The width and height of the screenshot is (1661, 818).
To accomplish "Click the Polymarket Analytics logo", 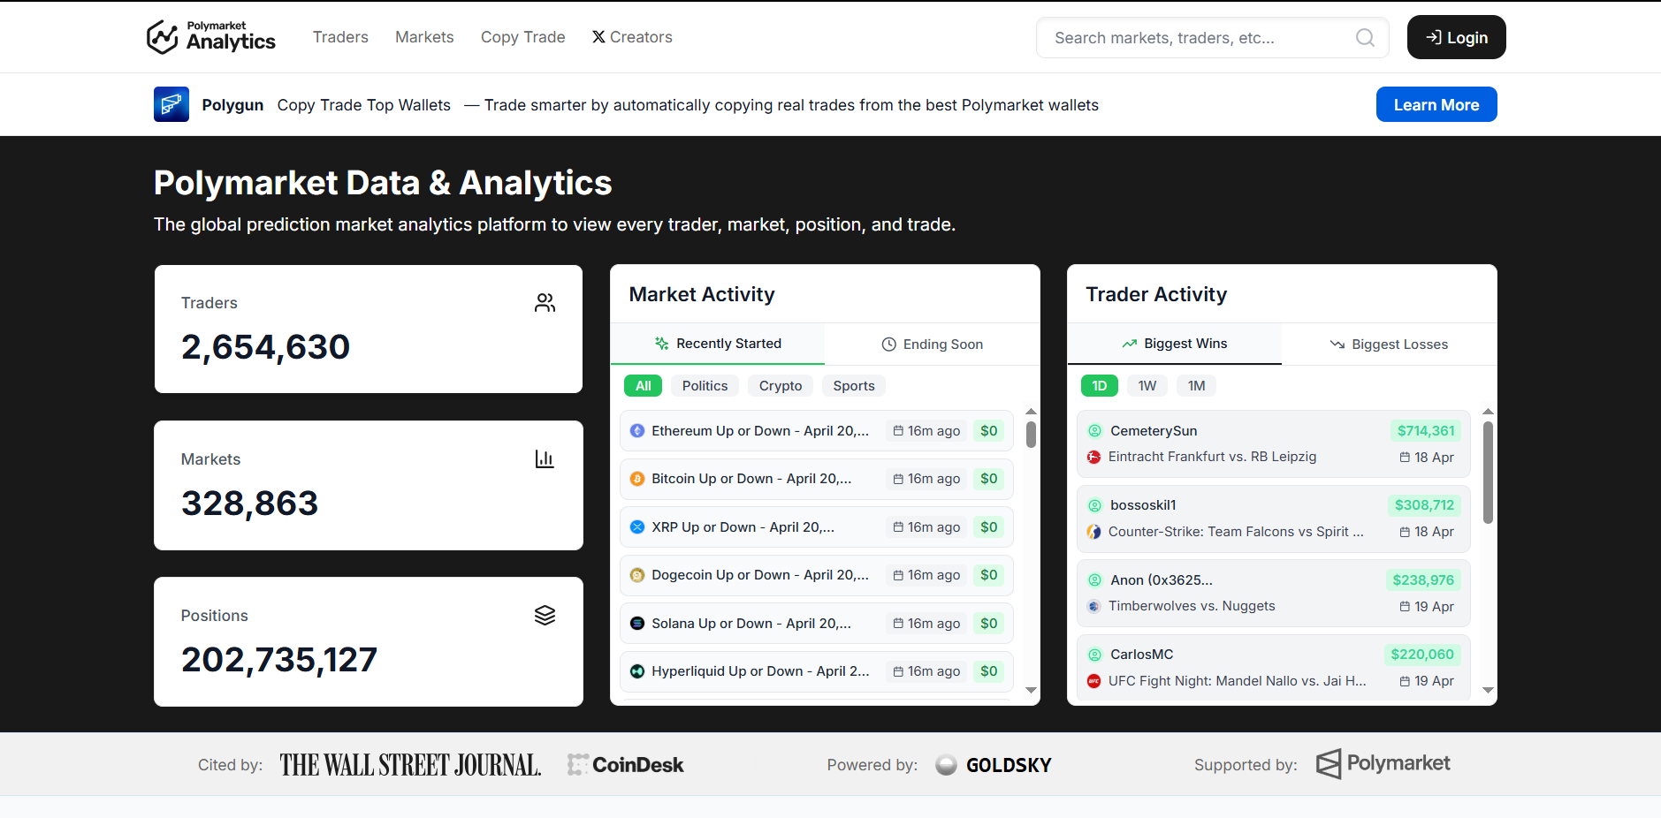I will [x=211, y=37].
